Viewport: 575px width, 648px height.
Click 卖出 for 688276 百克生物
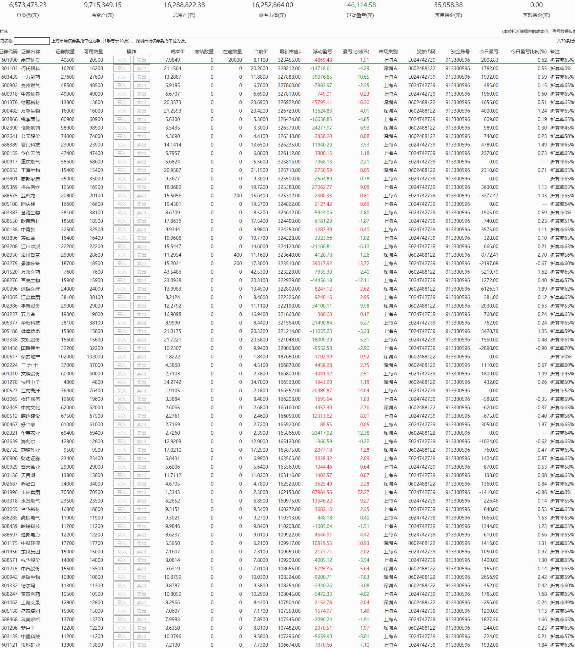click(142, 280)
